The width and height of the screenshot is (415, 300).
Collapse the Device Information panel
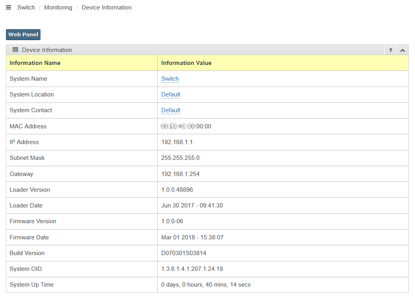click(402, 50)
